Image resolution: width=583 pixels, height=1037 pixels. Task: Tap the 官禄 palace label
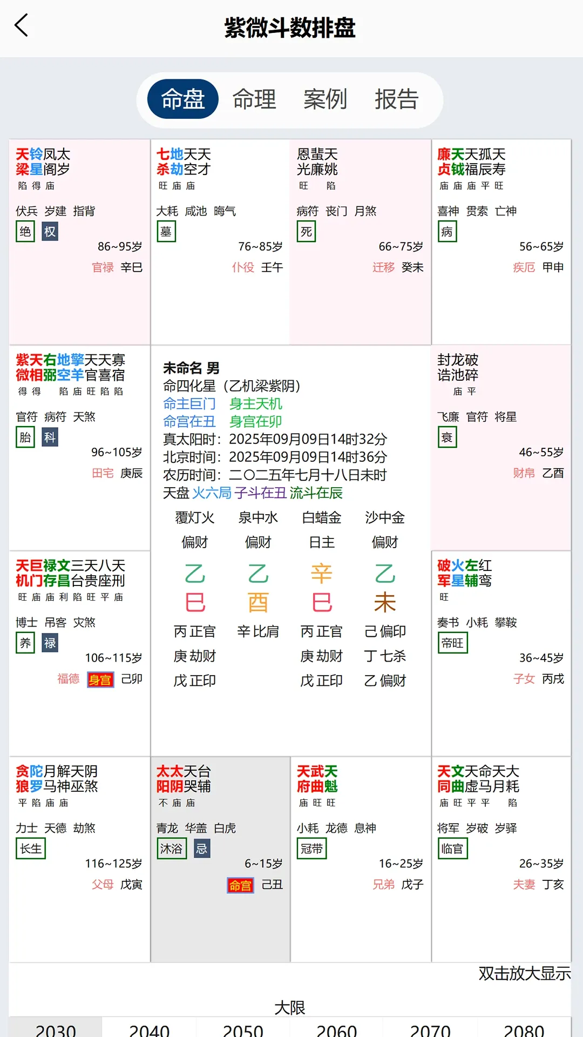[x=103, y=267]
